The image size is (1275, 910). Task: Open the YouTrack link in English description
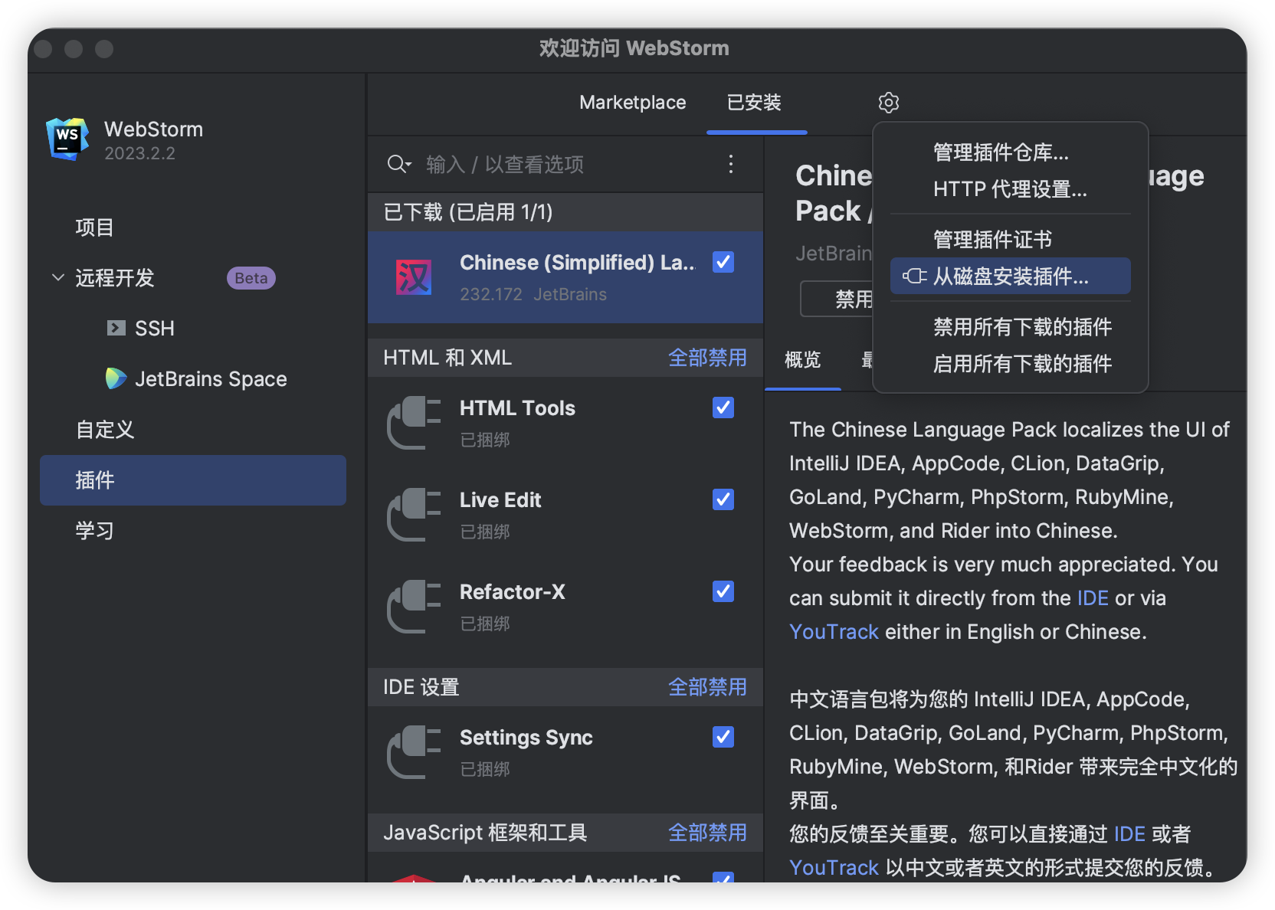pyautogui.click(x=834, y=632)
